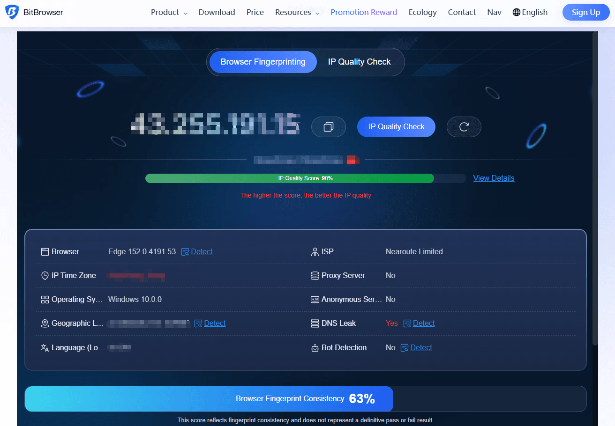Viewport: 615px width, 426px height.
Task: Click the 'Bot Detection' label
Action: coord(344,348)
